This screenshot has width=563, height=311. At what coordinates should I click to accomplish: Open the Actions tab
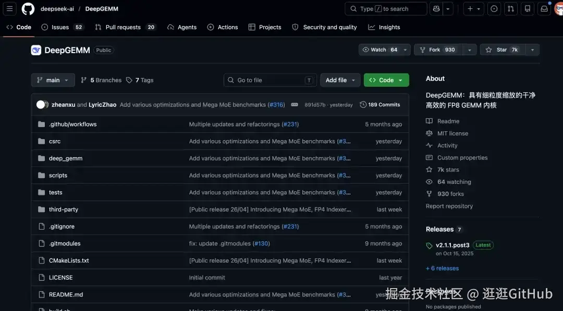point(223,27)
